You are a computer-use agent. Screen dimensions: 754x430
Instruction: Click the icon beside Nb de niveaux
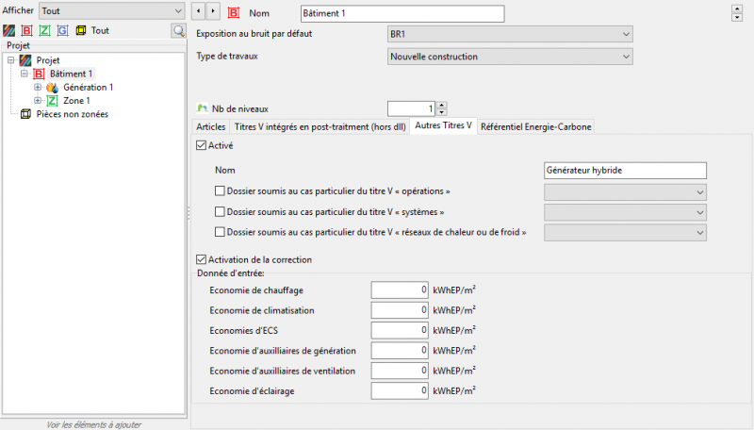pos(203,108)
